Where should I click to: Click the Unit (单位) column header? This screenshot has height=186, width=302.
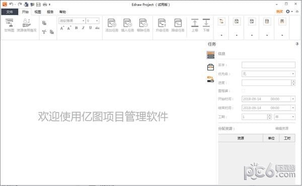pyautogui.click(x=271, y=138)
